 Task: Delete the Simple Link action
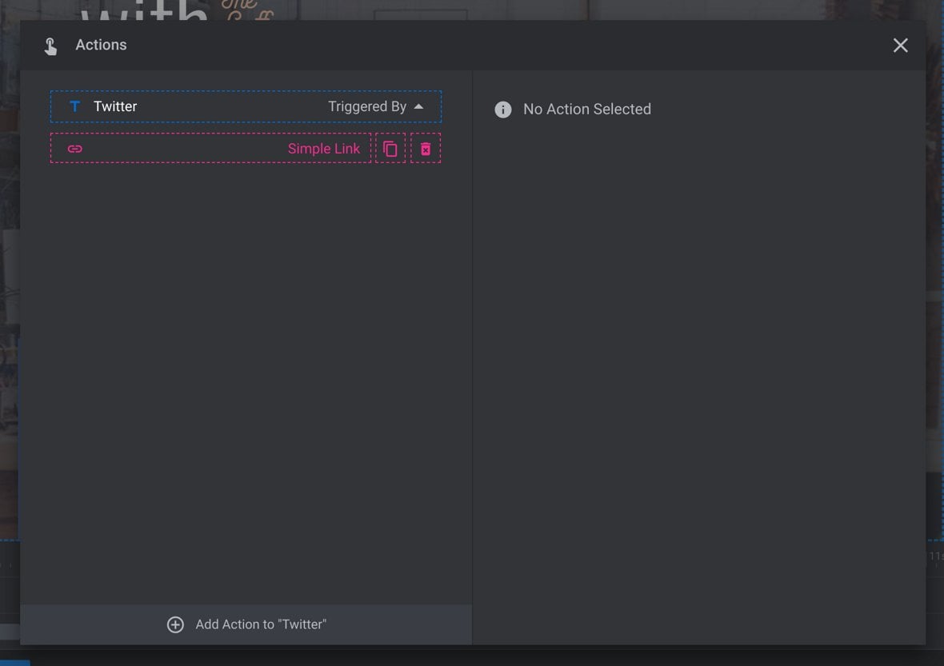[x=426, y=148]
